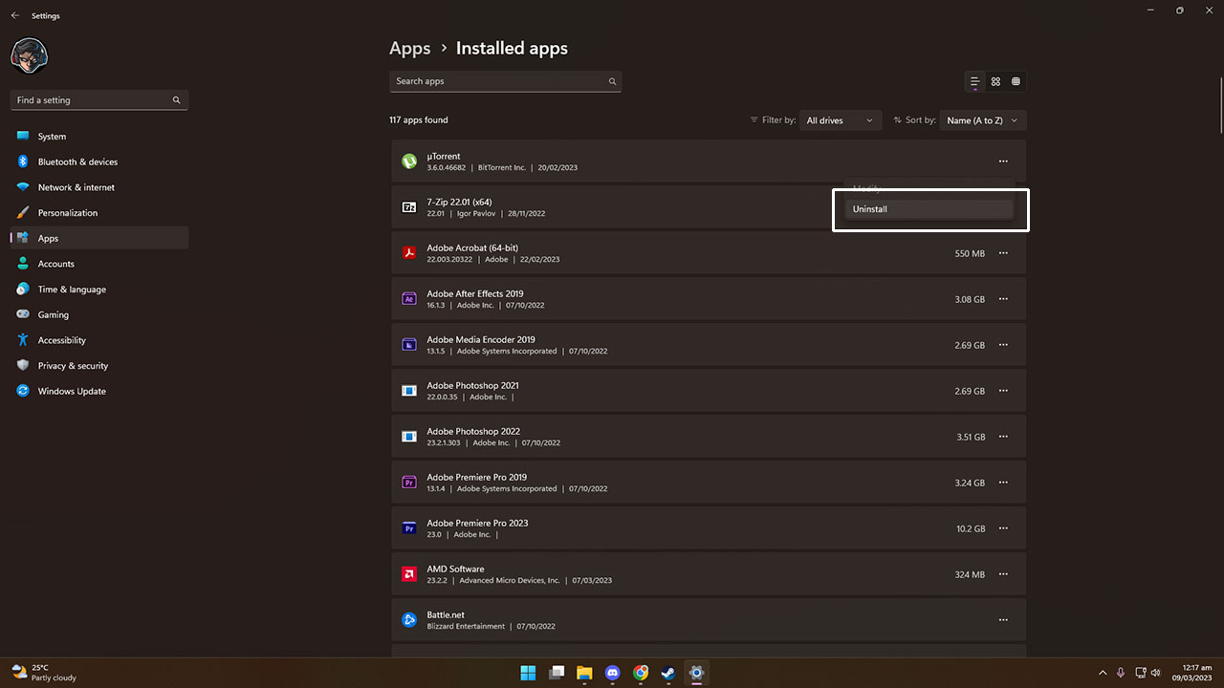Image resolution: width=1224 pixels, height=688 pixels.
Task: Open more options for Adobe Photoshop 2021
Action: pos(1003,391)
